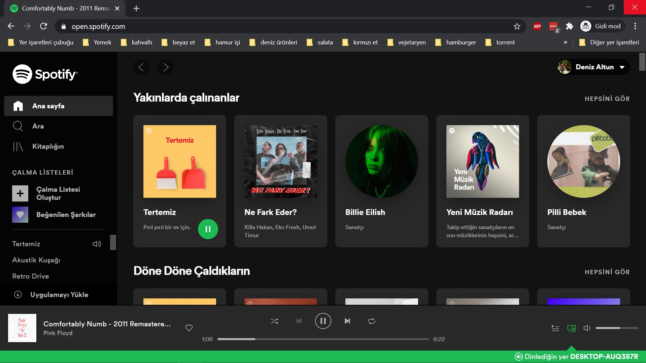The height and width of the screenshot is (363, 646).
Task: Open the Chrome three-dot menu
Action: [635, 26]
